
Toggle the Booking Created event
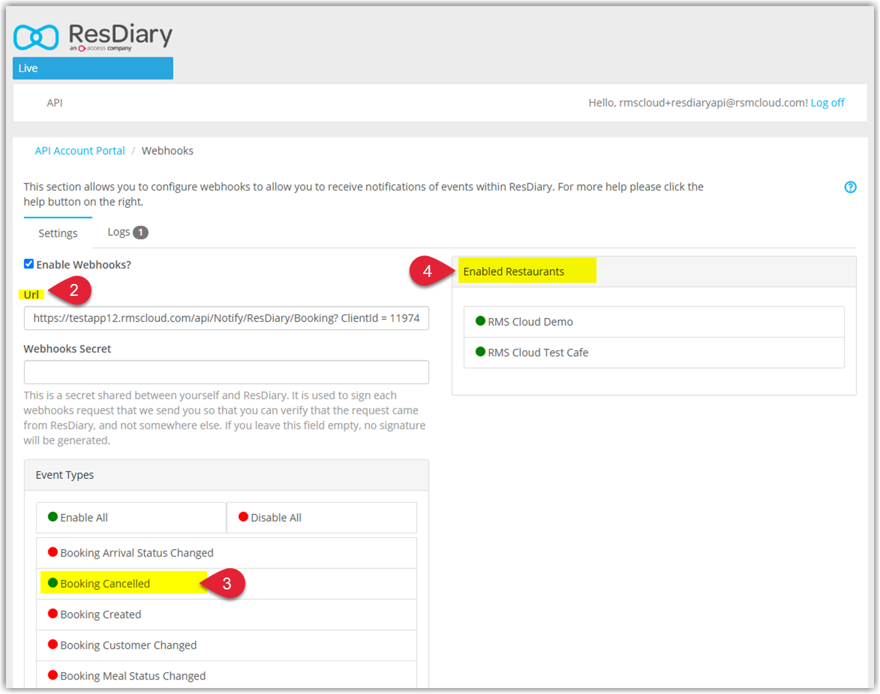point(226,615)
